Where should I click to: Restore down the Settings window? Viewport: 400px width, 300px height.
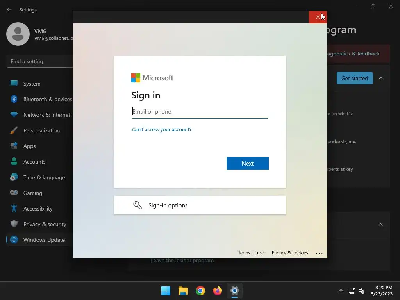(x=373, y=6)
